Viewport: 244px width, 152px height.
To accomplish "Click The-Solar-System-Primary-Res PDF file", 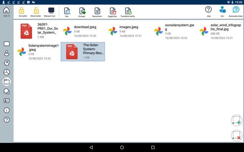I will pos(83,52).
